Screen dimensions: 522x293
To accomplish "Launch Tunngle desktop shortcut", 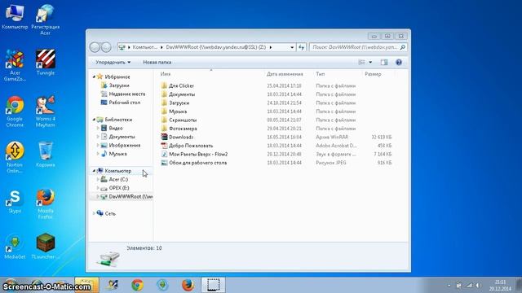I will tap(46, 62).
